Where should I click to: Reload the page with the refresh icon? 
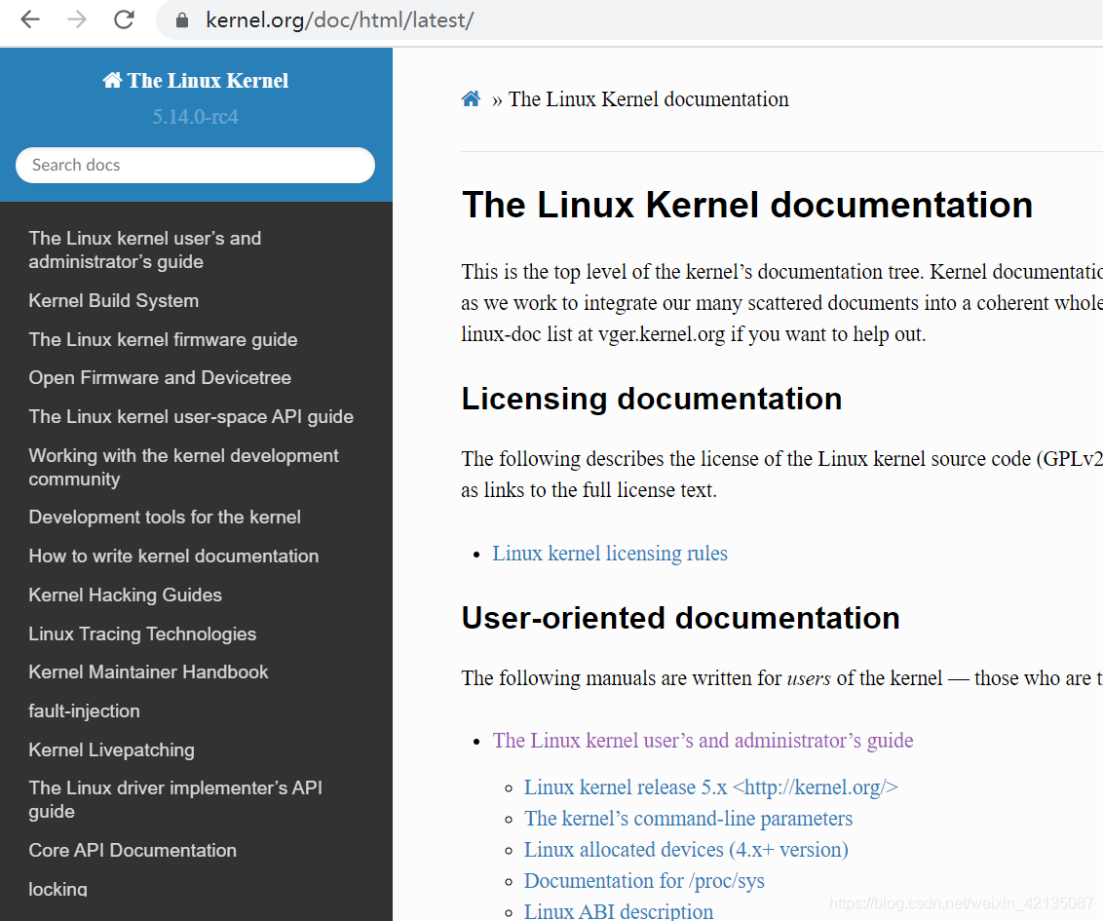pos(124,19)
